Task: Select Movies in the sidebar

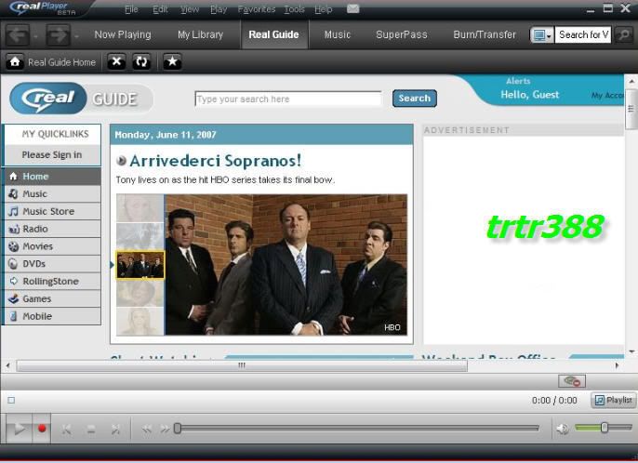Action: tap(38, 246)
